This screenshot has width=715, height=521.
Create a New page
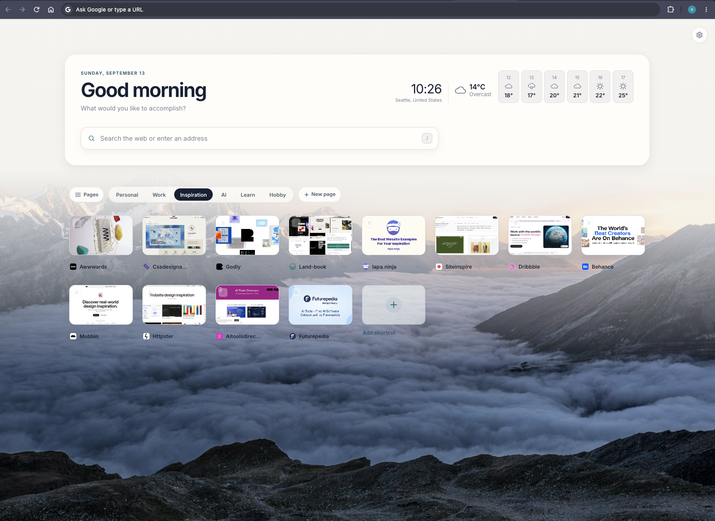pyautogui.click(x=320, y=195)
